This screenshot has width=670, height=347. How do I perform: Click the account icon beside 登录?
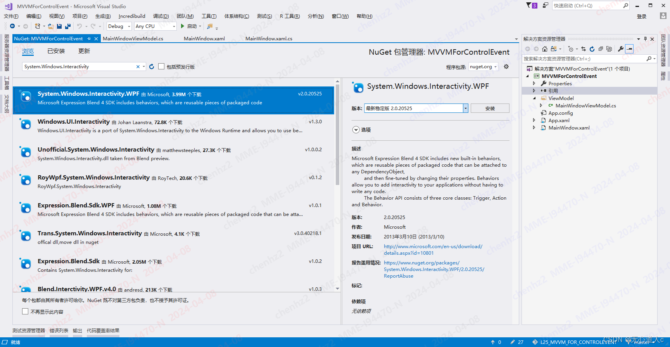pyautogui.click(x=663, y=16)
